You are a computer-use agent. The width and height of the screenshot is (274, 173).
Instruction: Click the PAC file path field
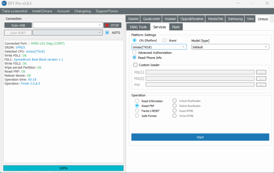[200, 84]
